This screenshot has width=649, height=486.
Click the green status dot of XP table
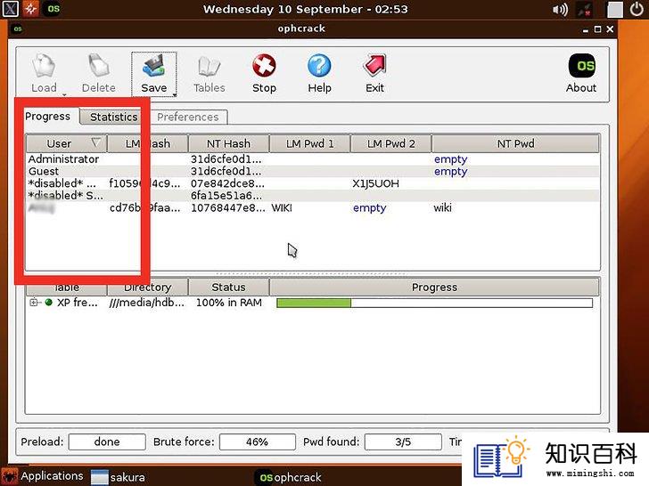[49, 303]
